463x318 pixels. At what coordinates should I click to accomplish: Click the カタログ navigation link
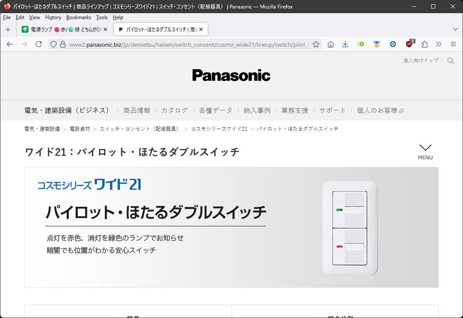pos(174,110)
